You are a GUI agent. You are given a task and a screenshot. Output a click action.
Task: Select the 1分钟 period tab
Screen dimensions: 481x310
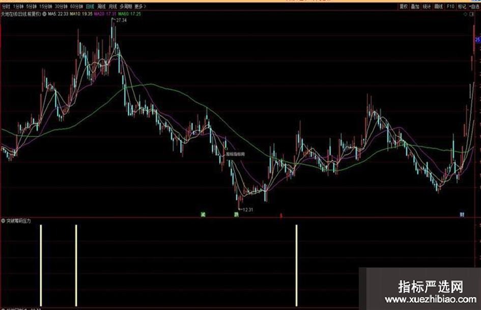[18, 7]
